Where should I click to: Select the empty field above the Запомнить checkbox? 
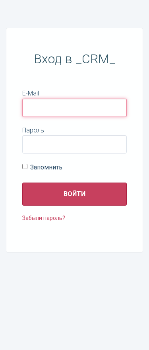pos(75,144)
